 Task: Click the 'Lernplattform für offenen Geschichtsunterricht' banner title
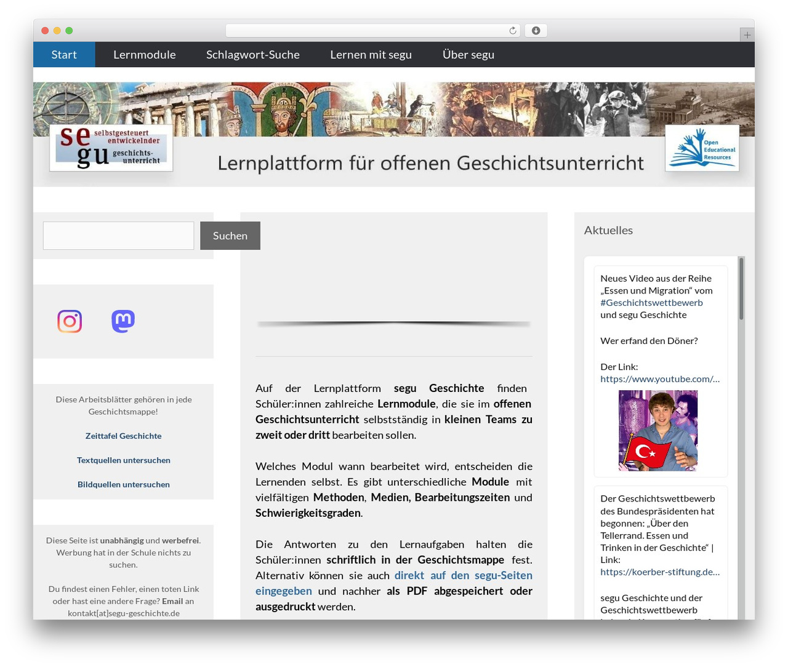pos(431,163)
